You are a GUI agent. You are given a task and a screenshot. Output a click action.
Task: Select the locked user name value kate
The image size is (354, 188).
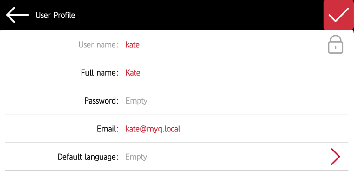click(x=133, y=45)
